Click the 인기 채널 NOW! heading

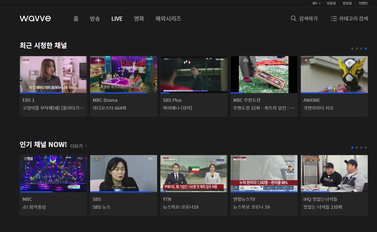pyautogui.click(x=43, y=145)
